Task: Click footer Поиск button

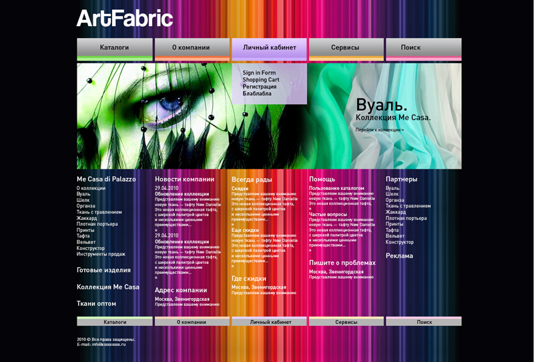Action: tap(424, 321)
